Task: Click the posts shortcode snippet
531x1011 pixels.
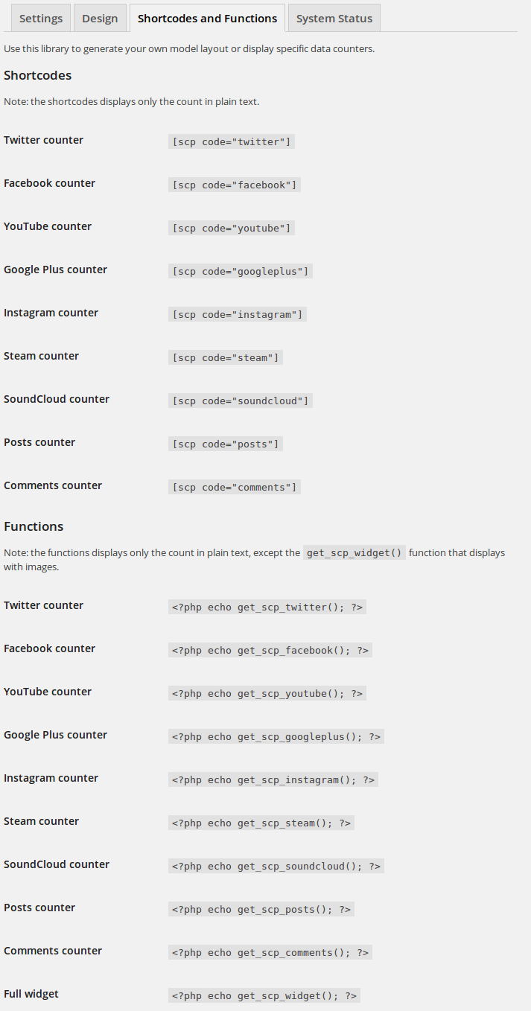Action: [x=226, y=444]
